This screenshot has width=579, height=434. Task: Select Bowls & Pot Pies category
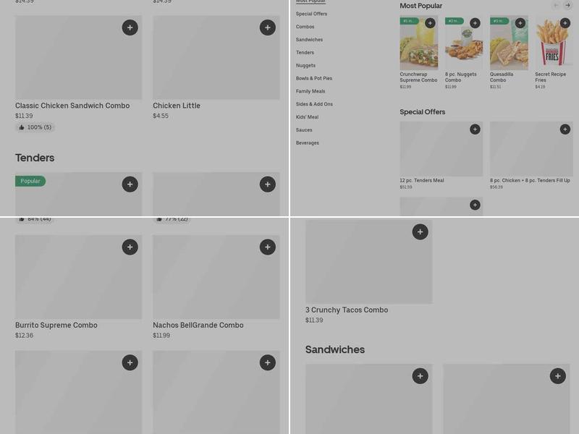click(314, 78)
